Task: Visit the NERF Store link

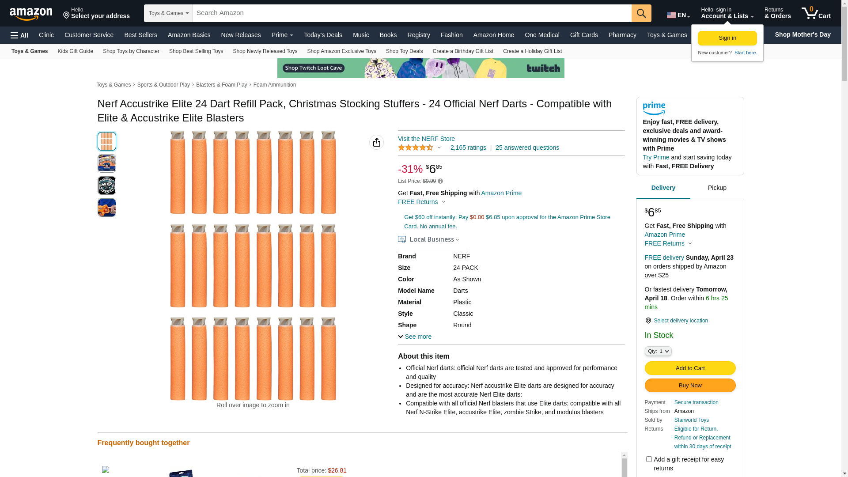Action: (x=426, y=139)
